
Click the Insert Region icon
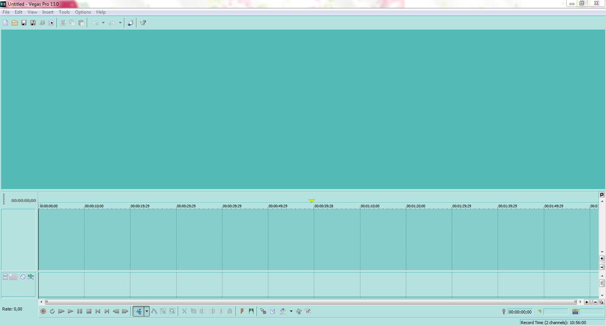[x=251, y=311]
